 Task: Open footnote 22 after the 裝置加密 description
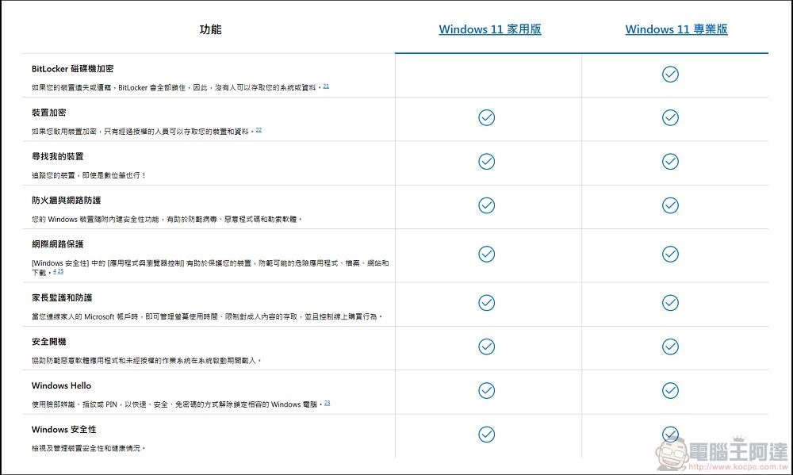259,129
